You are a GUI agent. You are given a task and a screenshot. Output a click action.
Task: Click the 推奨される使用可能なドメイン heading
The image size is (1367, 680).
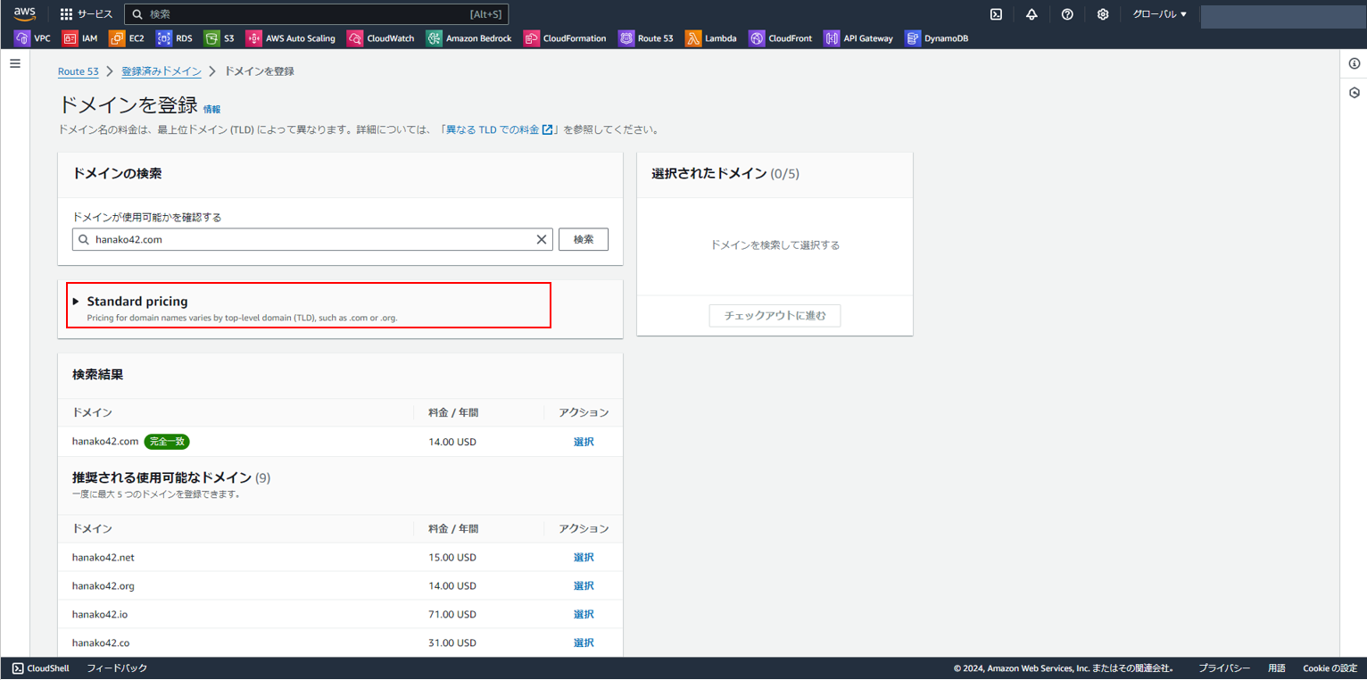(171, 478)
